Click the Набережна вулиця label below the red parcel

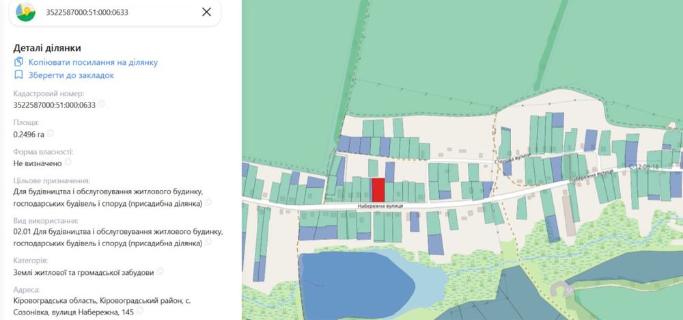coord(380,206)
